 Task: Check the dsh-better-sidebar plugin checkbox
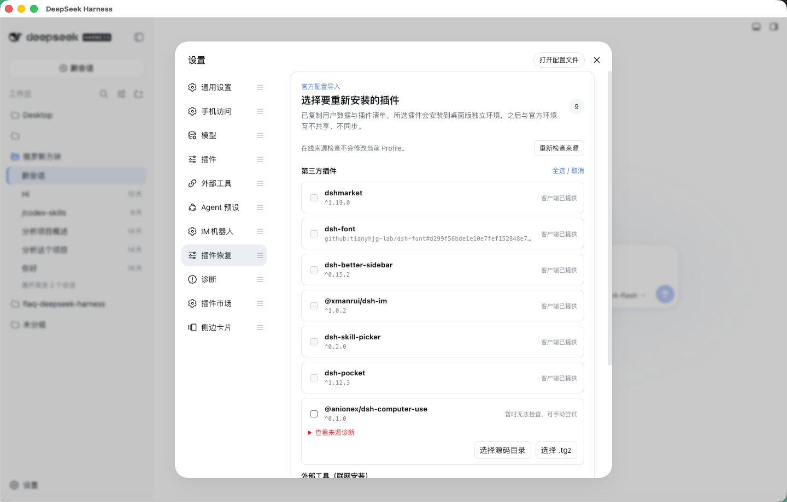(314, 270)
